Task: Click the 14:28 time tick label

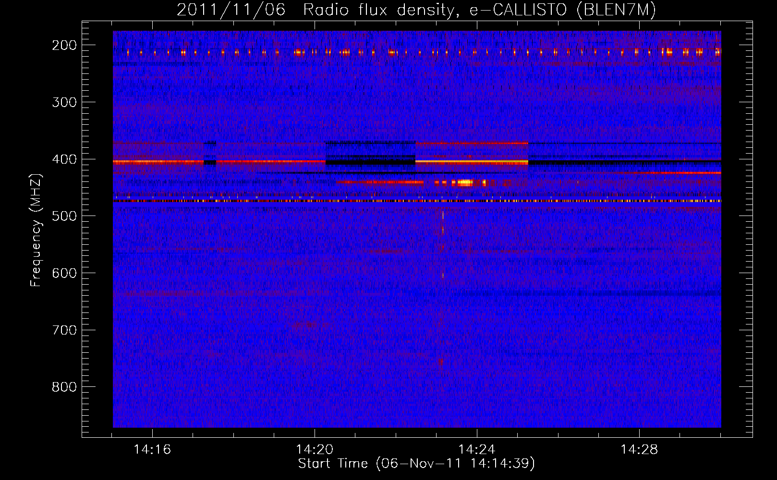Action: tap(639, 450)
